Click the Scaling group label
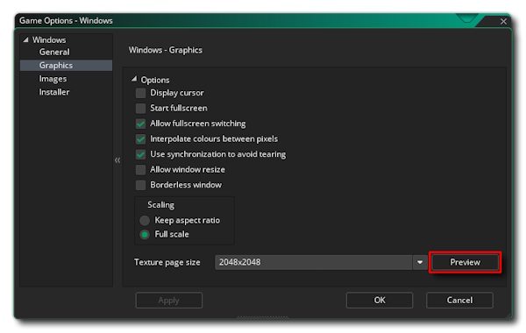526x333 pixels. tap(160, 205)
